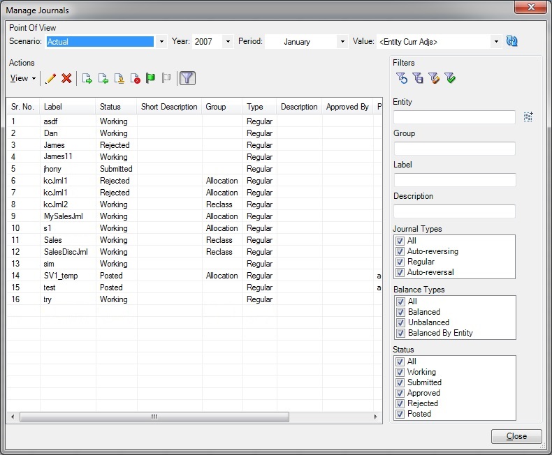Click the Close button
552x455 pixels.
(516, 436)
